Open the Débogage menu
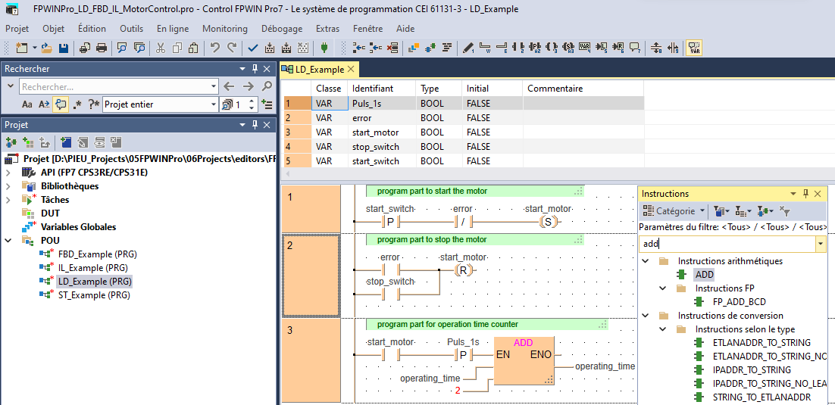This screenshot has width=835, height=405. 281,29
